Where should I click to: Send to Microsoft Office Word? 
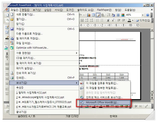[105, 102]
